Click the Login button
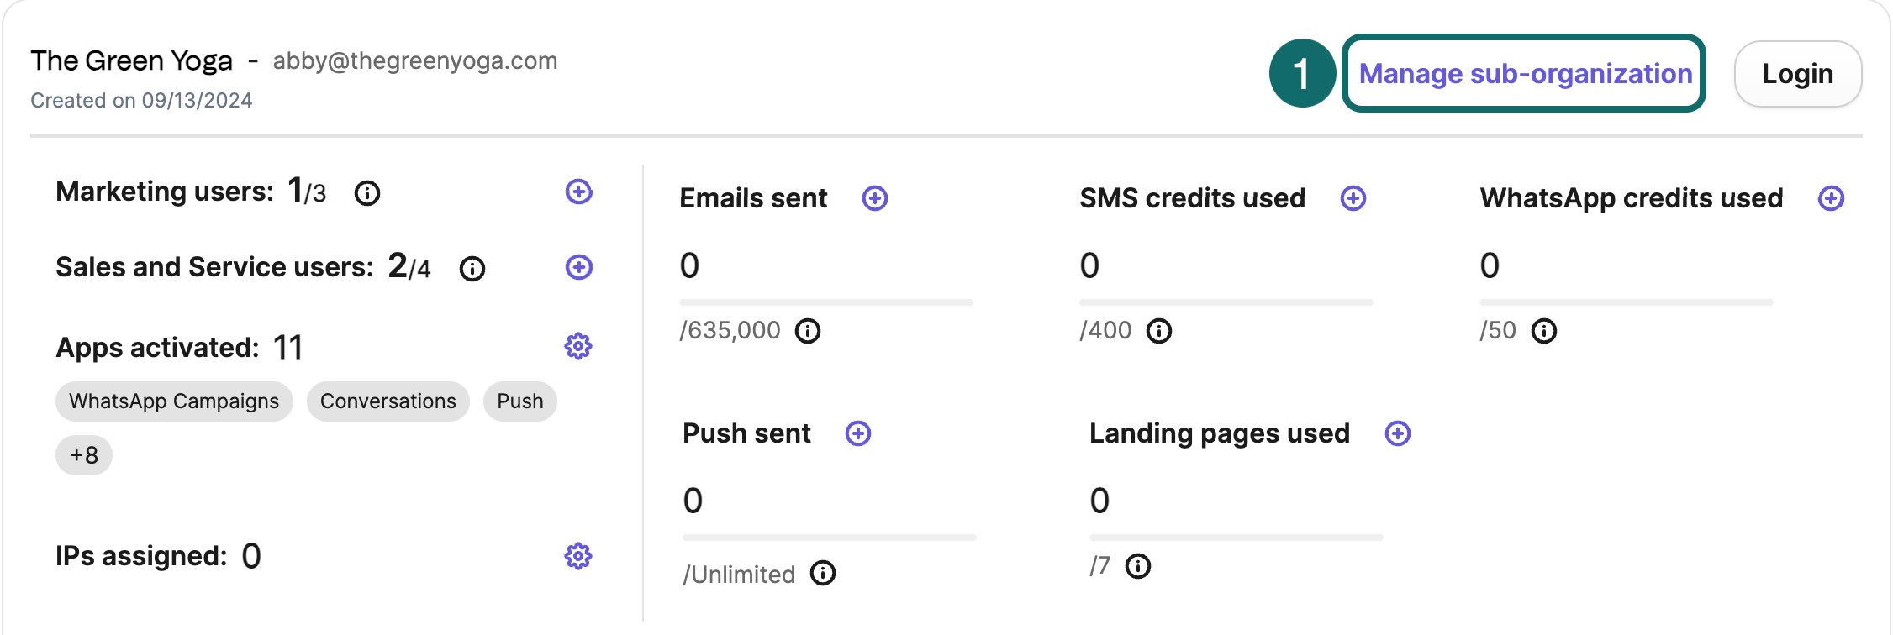Screen dimensions: 1893x635 1797,74
